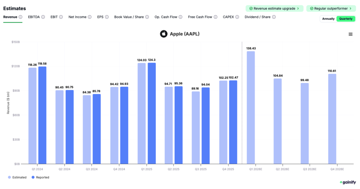Open the Revenue estimate upgrade badge
Screen dimensions: 360x189
[274, 8]
